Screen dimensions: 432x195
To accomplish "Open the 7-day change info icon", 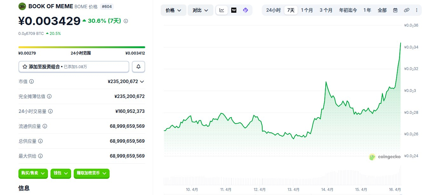I will pos(126,21).
